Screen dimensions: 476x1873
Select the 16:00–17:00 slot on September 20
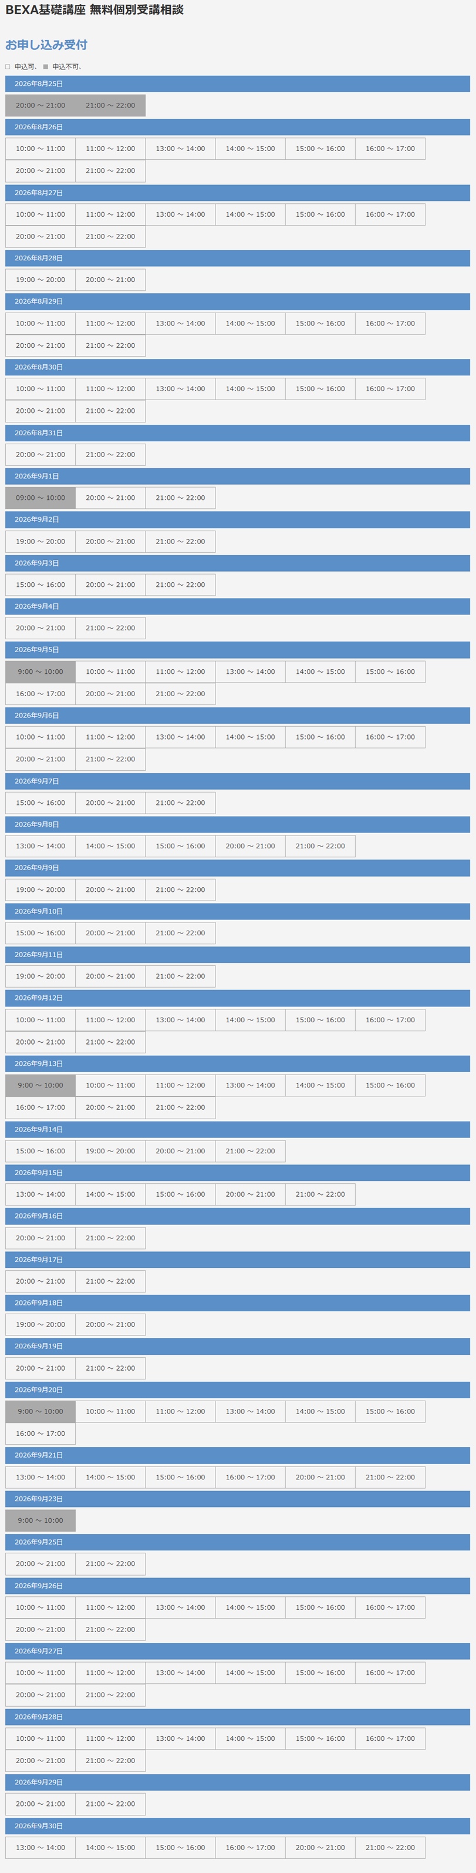40,1434
